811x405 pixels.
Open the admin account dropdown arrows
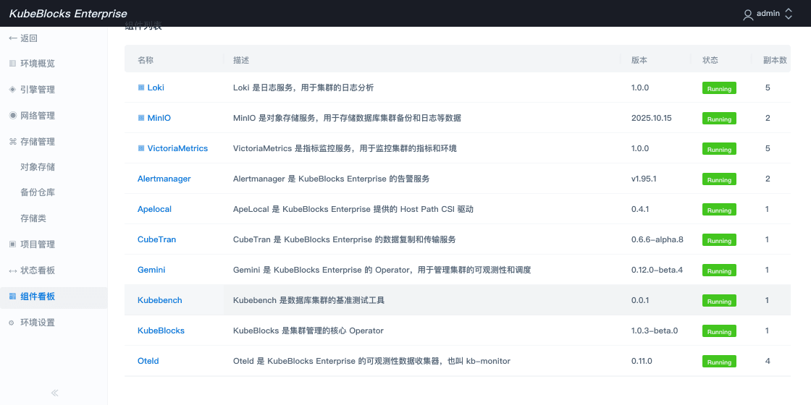(x=789, y=14)
